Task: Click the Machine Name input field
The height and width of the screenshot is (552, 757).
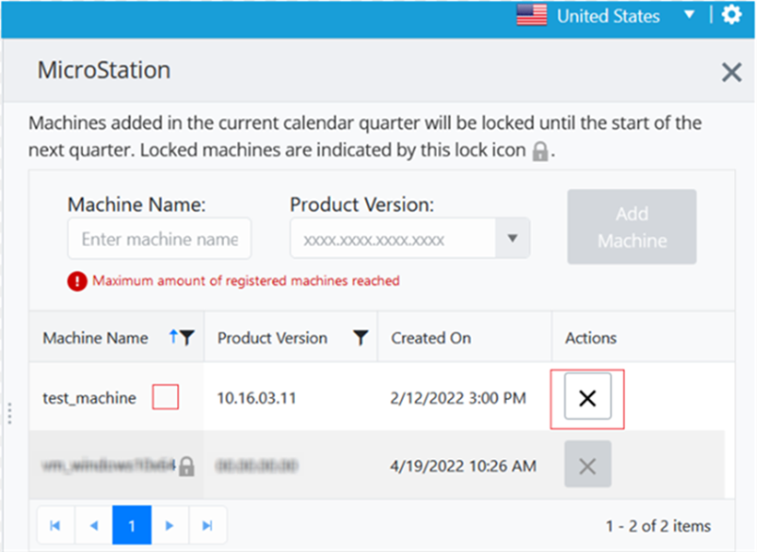Action: 160,239
